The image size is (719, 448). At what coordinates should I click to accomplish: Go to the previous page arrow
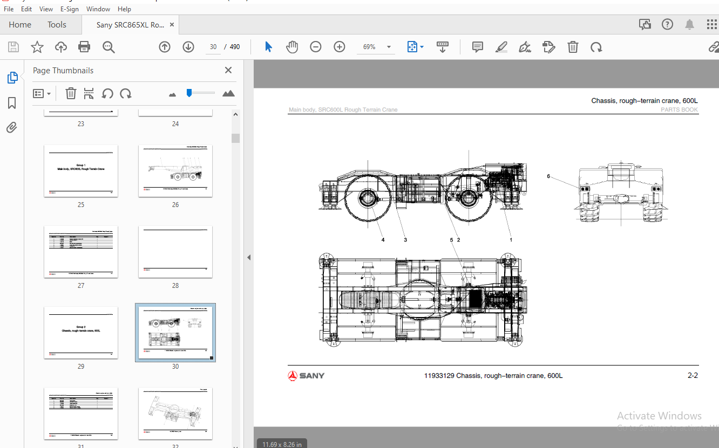(x=165, y=47)
